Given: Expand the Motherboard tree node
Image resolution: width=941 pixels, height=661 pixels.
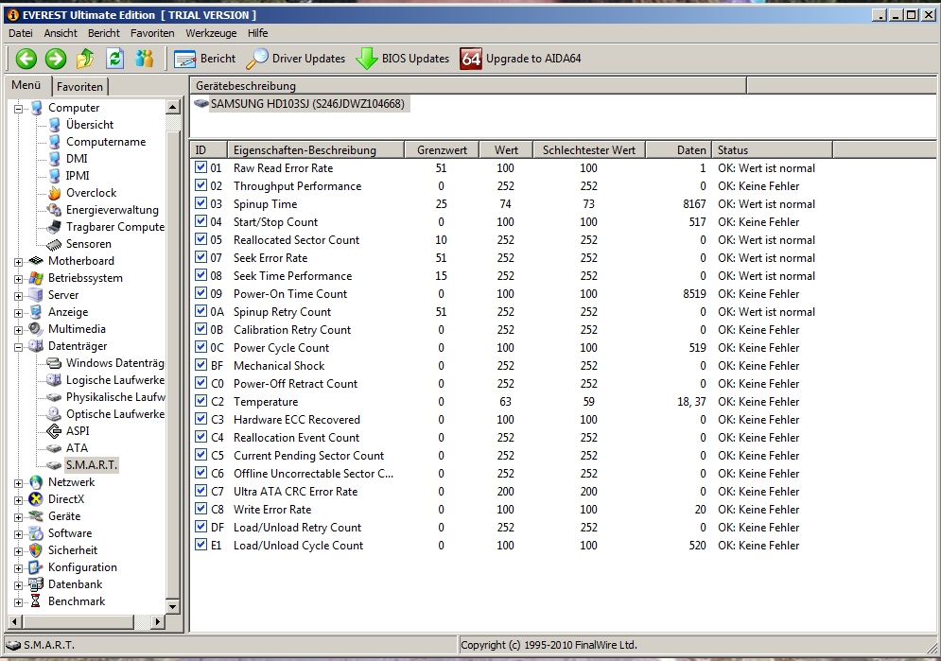Looking at the screenshot, I should 19,262.
